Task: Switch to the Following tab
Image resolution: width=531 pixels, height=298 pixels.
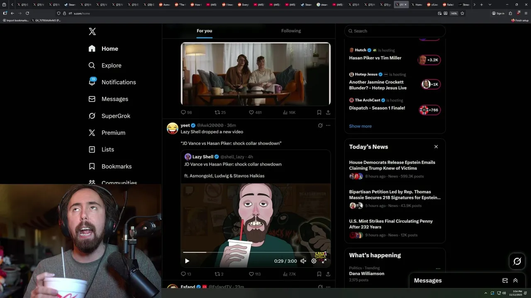Action: tap(291, 31)
